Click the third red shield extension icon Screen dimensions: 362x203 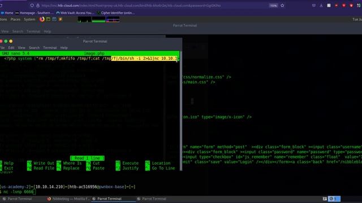pyautogui.click(x=351, y=5)
